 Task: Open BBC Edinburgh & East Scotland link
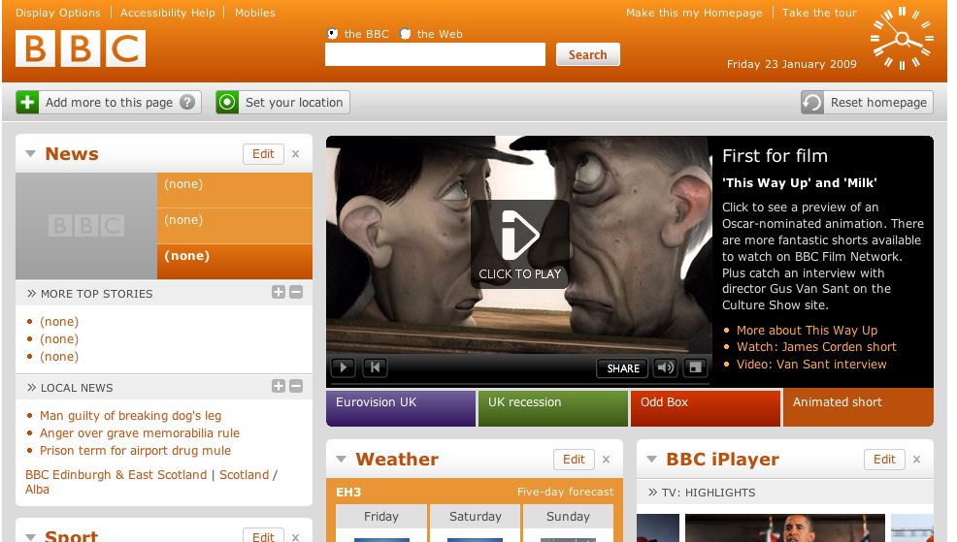tap(115, 475)
